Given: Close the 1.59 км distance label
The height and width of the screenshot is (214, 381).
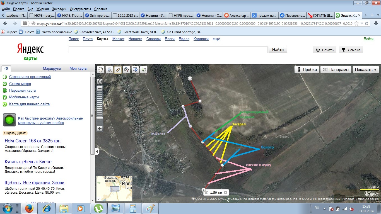Looking at the screenshot, I should 225,193.
